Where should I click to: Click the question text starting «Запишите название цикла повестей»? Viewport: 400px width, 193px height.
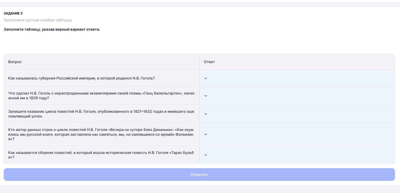tap(101, 114)
